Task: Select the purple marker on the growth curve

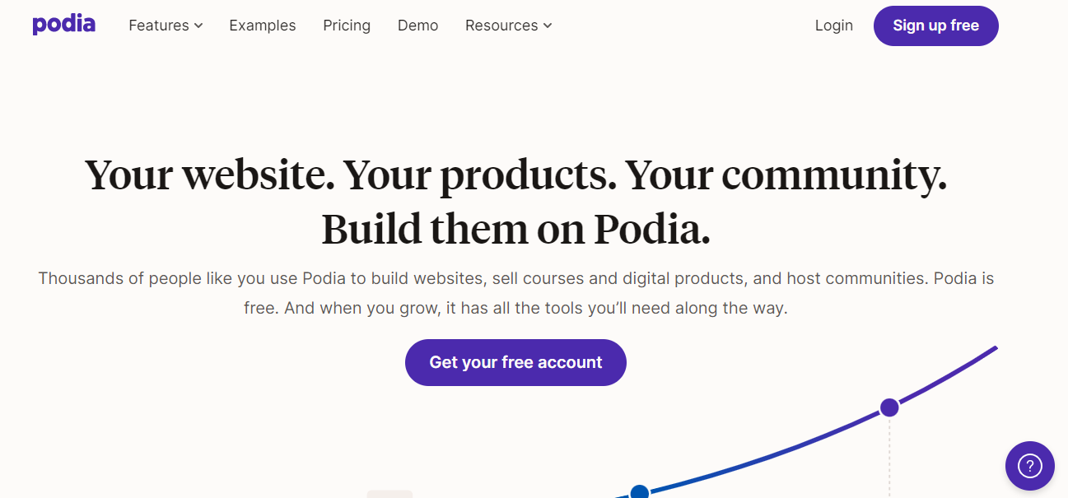Action: pos(889,407)
